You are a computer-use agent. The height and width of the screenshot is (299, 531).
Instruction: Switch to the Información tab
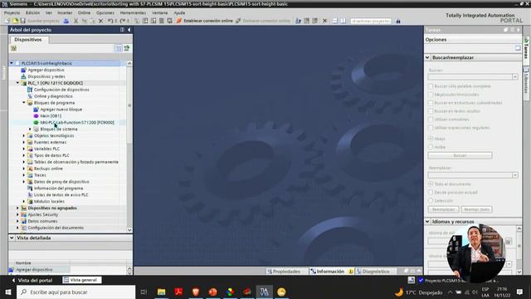(x=330, y=272)
